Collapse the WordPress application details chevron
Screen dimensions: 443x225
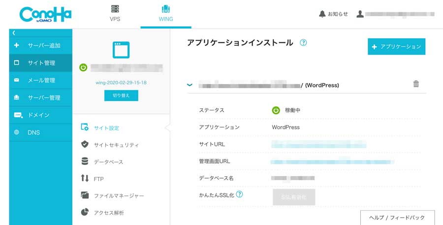pyautogui.click(x=190, y=85)
